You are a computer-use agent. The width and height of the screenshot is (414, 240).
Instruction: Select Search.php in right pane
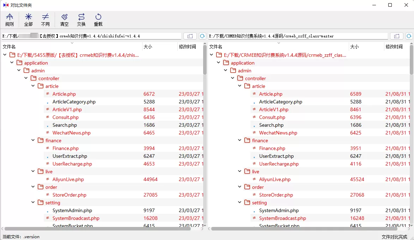272,125
